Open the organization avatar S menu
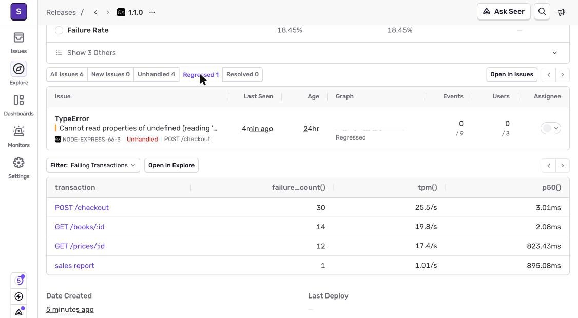578x318 pixels. pyautogui.click(x=18, y=12)
